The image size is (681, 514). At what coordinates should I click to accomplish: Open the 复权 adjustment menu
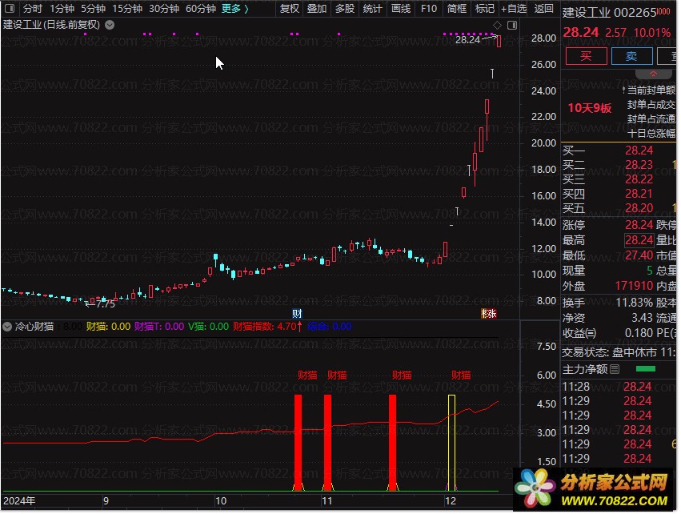point(289,8)
